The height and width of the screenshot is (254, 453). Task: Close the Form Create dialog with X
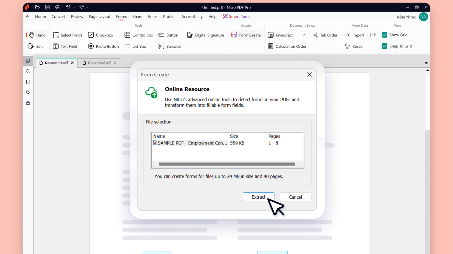pos(310,75)
